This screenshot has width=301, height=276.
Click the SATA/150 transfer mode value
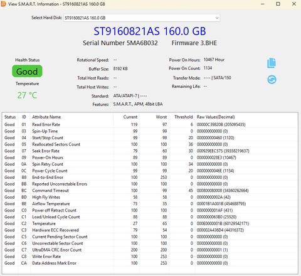click(222, 78)
